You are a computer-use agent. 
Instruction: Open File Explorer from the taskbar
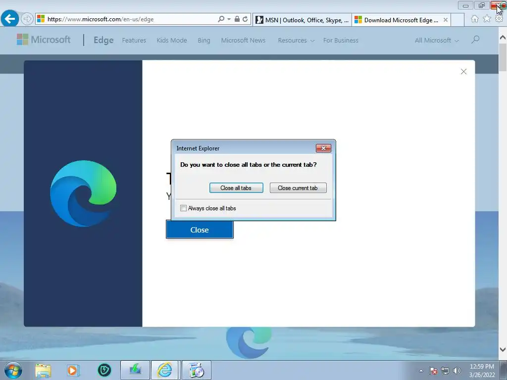(x=43, y=370)
